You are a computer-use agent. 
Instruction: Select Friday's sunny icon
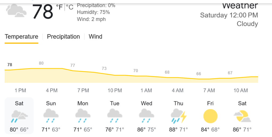210,116
